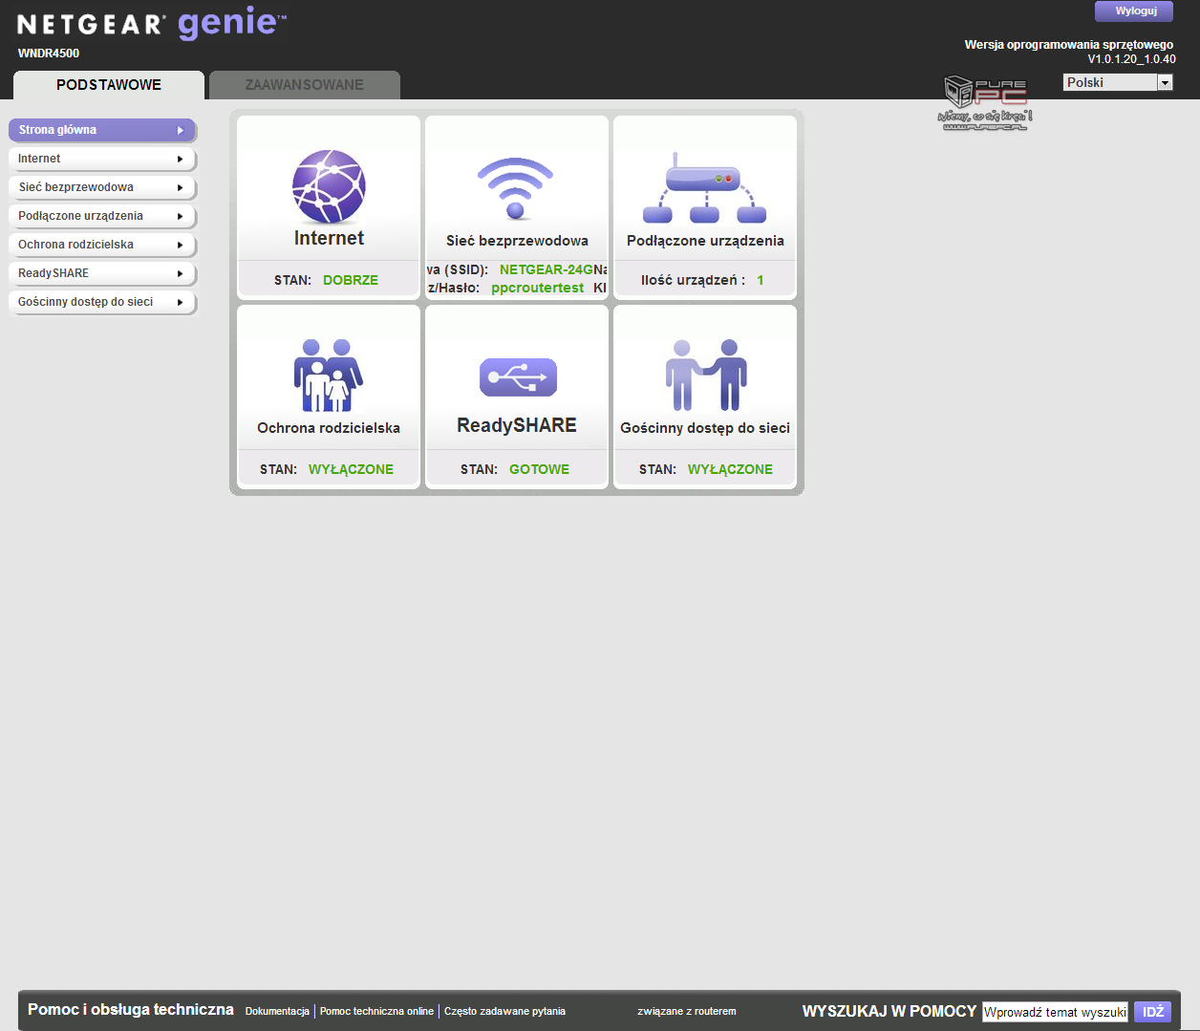Click the parental controls family icon
This screenshot has height=1031, width=1200.
tap(329, 376)
